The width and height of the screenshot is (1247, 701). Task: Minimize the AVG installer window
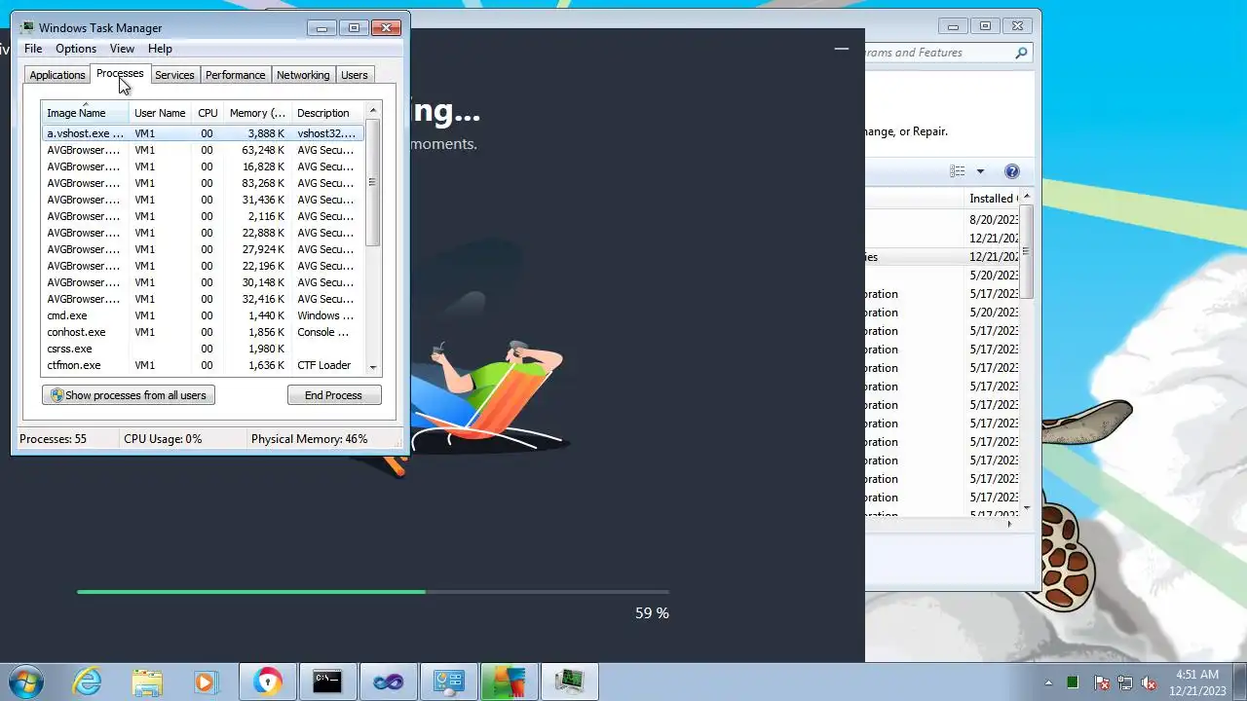coord(842,48)
